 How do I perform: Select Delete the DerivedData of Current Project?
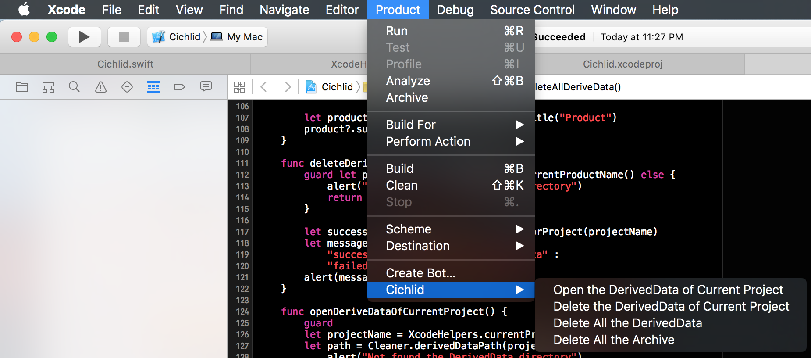coord(670,306)
